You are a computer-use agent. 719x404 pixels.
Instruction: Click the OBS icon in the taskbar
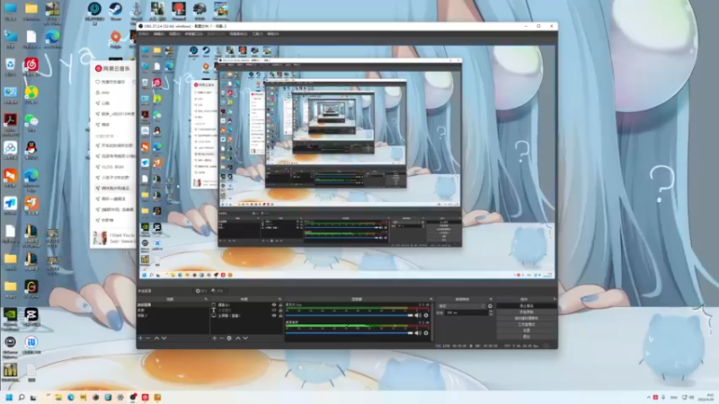click(x=133, y=397)
